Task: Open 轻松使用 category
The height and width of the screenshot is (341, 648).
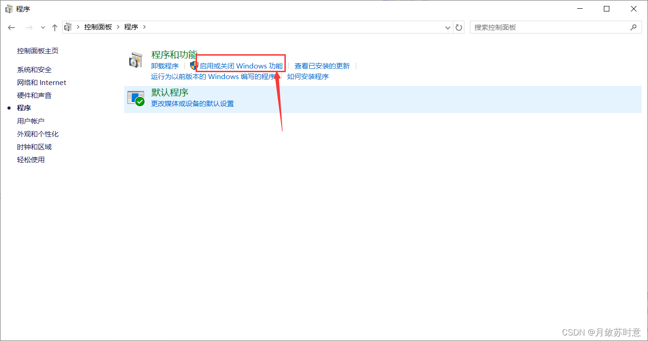Action: click(x=31, y=160)
